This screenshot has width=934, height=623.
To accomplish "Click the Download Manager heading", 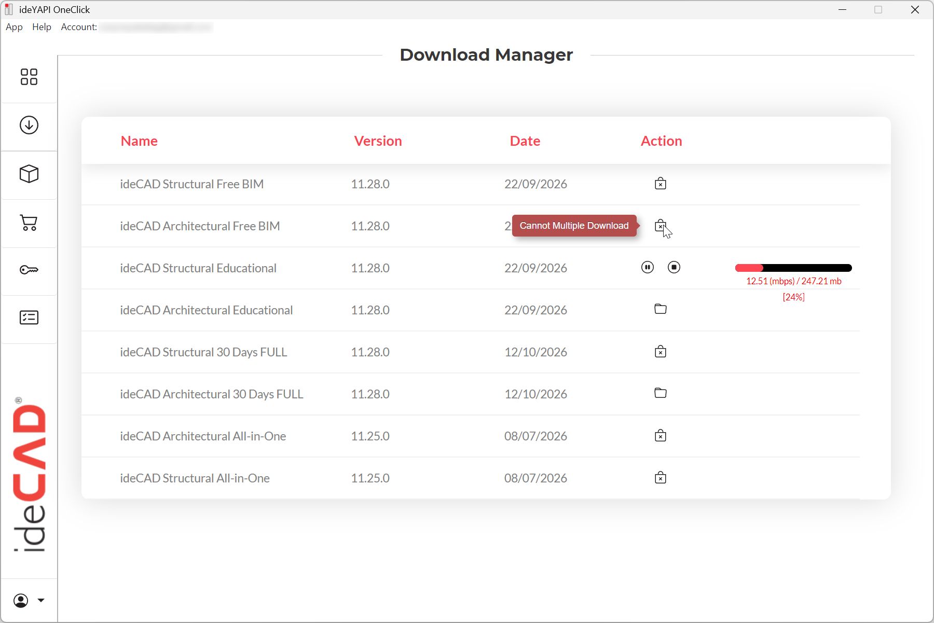I will tap(486, 54).
